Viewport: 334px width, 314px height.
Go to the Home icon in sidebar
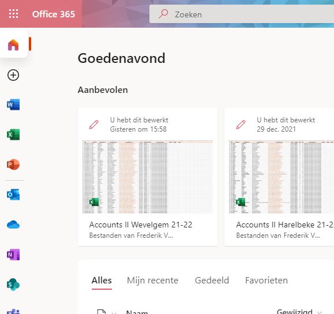13,44
